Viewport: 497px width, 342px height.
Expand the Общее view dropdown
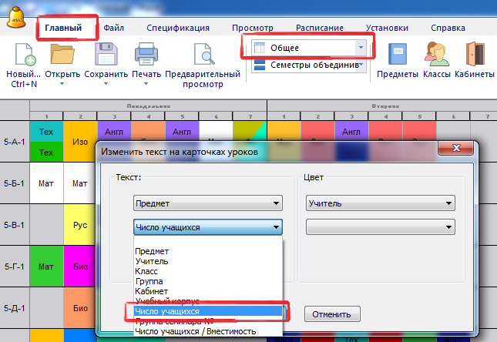(x=360, y=48)
